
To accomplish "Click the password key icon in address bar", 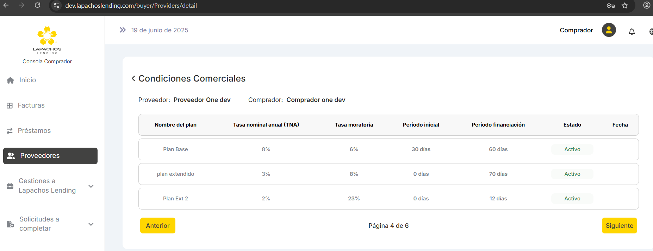I will pyautogui.click(x=611, y=6).
